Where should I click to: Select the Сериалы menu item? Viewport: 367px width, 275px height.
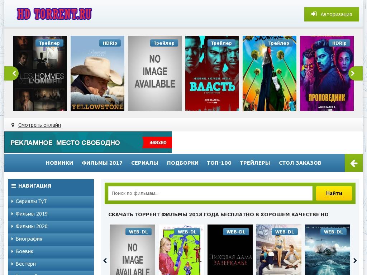pyautogui.click(x=145, y=163)
